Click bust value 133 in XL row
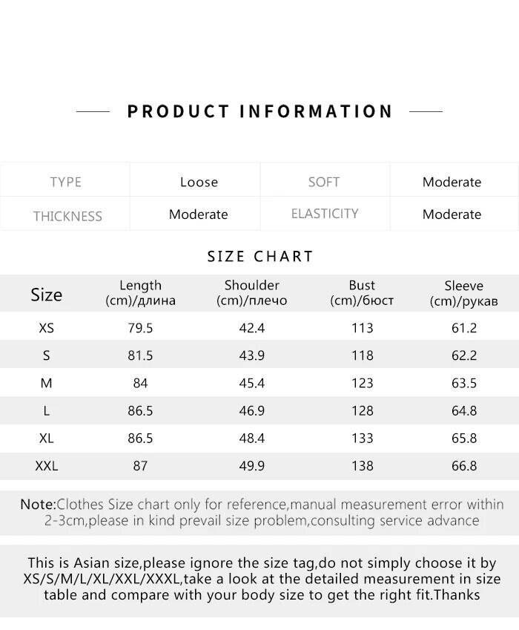The height and width of the screenshot is (630, 519). 362,439
